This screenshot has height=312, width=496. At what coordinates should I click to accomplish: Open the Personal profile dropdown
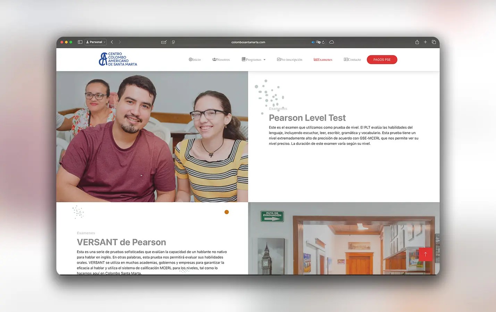point(96,42)
